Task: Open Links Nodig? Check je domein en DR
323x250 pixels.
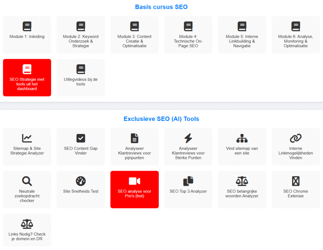Action: click(x=27, y=230)
